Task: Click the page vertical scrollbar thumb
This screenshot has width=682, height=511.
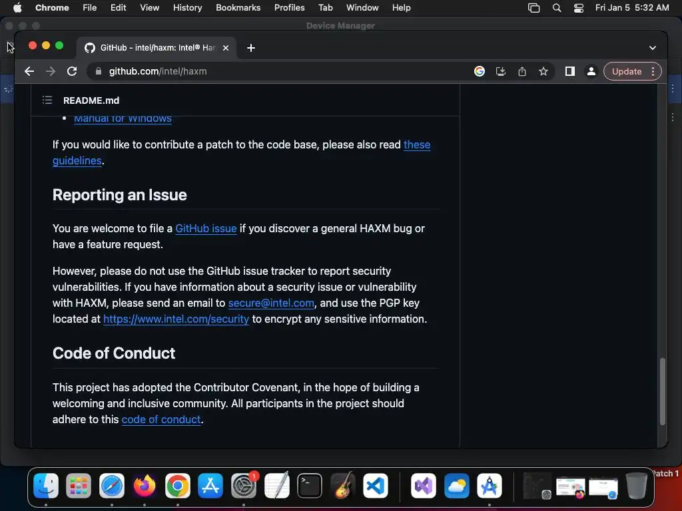Action: [x=663, y=391]
